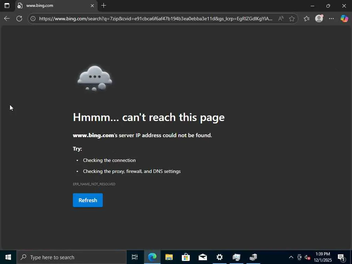The height and width of the screenshot is (264, 352).
Task: Open the computer monitor app on taskbar
Action: point(236,257)
